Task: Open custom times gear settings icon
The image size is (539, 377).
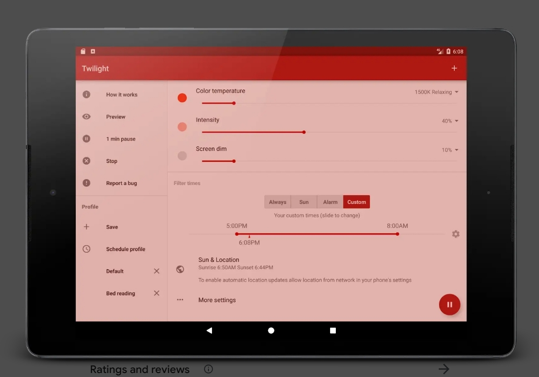Action: point(456,234)
